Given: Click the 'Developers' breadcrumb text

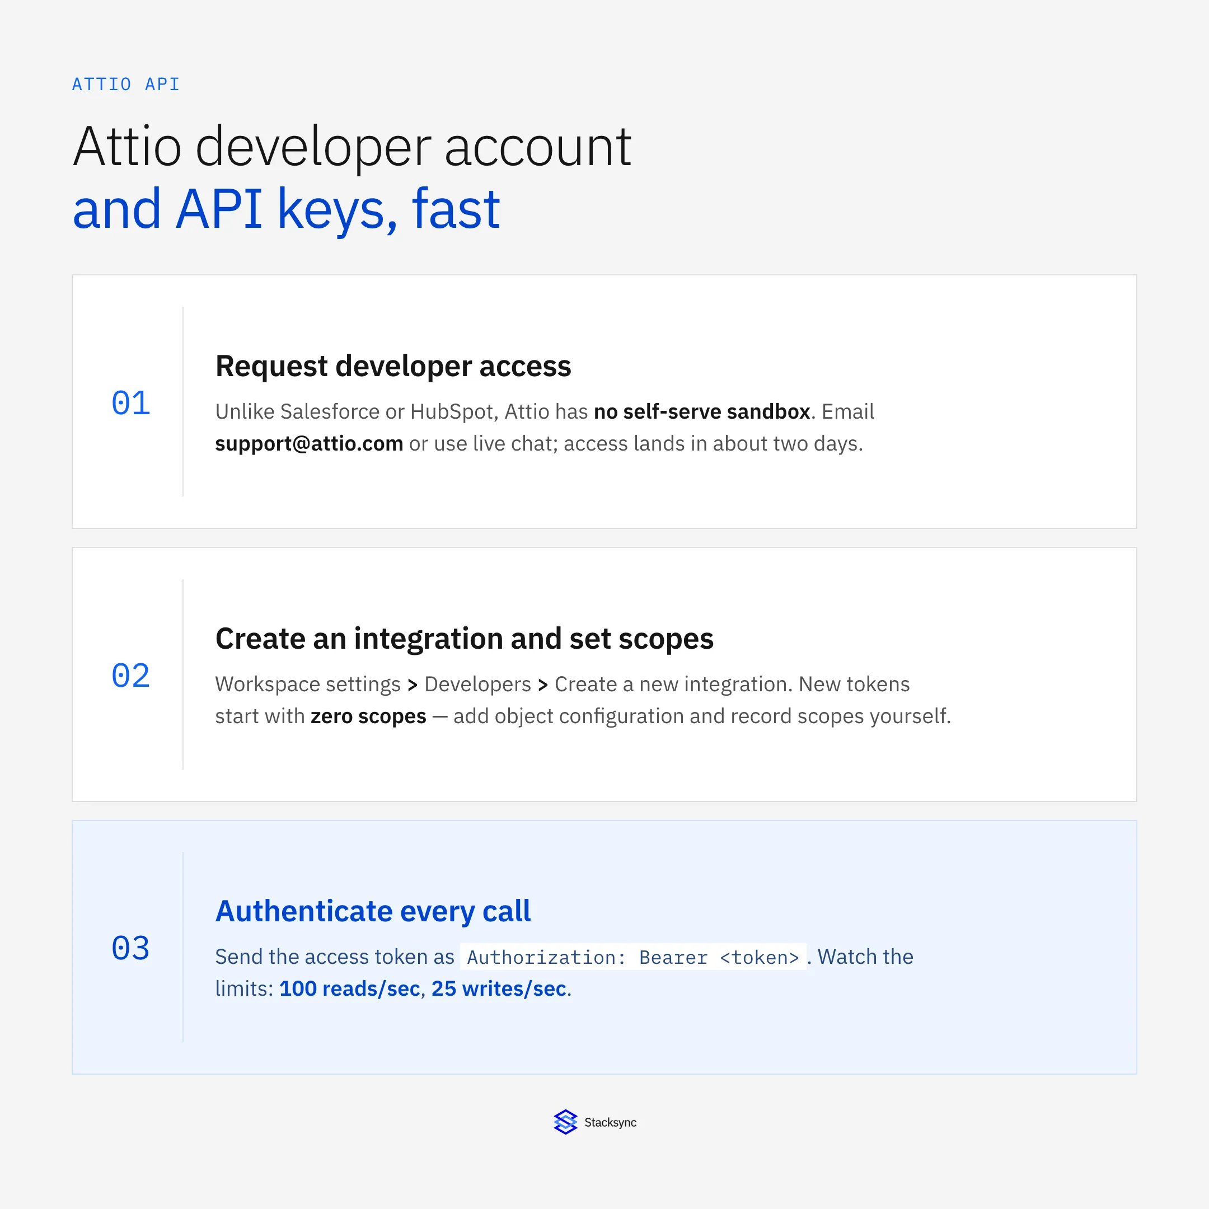Looking at the screenshot, I should coord(477,684).
